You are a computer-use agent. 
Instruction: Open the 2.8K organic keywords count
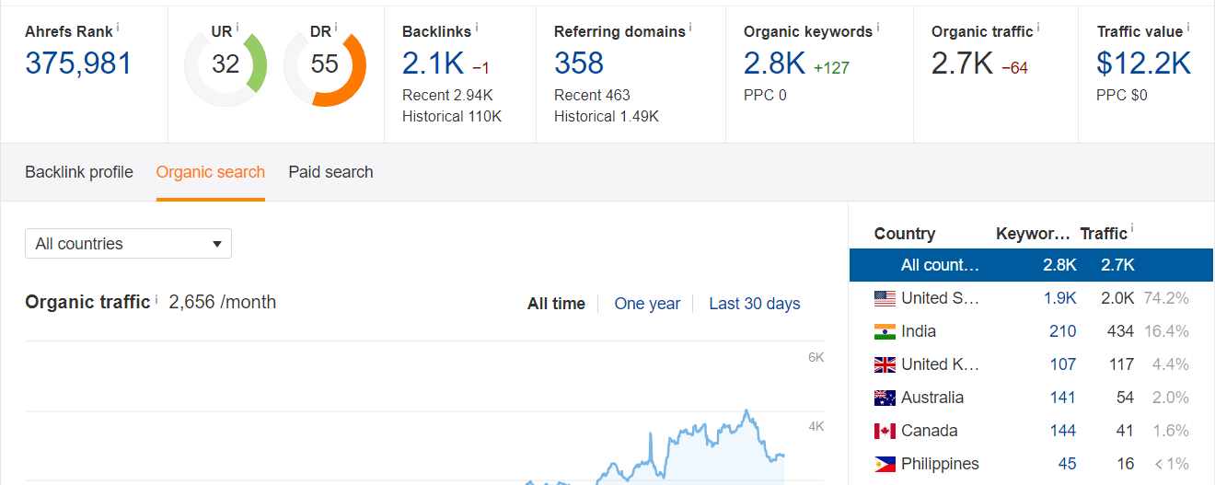pos(775,64)
